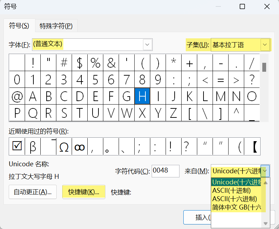The width and height of the screenshot is (279, 229).
Task: Click the 字符代码(C) input field
Action: pyautogui.click(x=166, y=171)
